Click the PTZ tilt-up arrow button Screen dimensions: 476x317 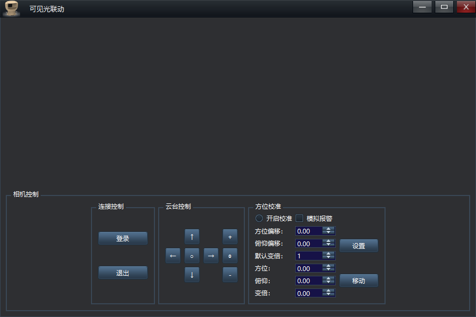coord(191,237)
